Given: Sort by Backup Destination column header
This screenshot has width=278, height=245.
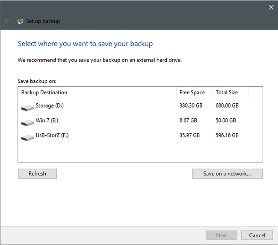Looking at the screenshot, I should click(44, 93).
